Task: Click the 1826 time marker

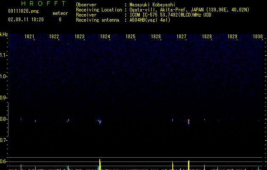Action: (x=156, y=37)
